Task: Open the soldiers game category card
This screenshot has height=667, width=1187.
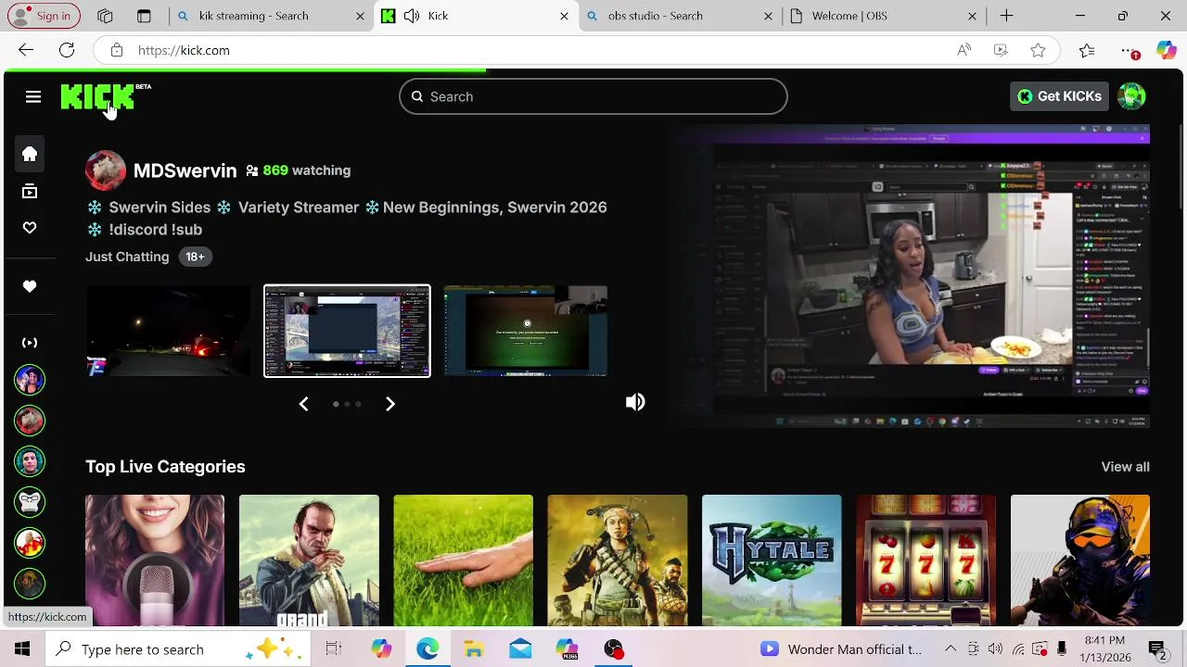Action: pos(618,560)
